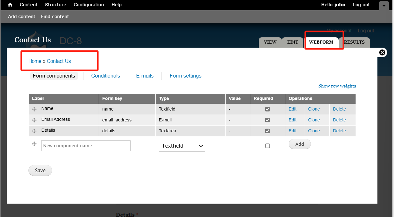394x217 pixels.
Task: Edit the Name component
Action: click(x=292, y=109)
